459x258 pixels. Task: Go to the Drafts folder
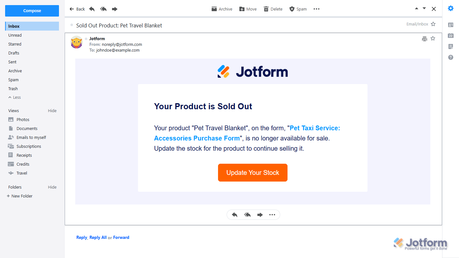tap(14, 53)
